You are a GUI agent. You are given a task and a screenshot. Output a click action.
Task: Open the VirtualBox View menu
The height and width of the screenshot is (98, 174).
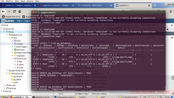click(x=17, y=1)
